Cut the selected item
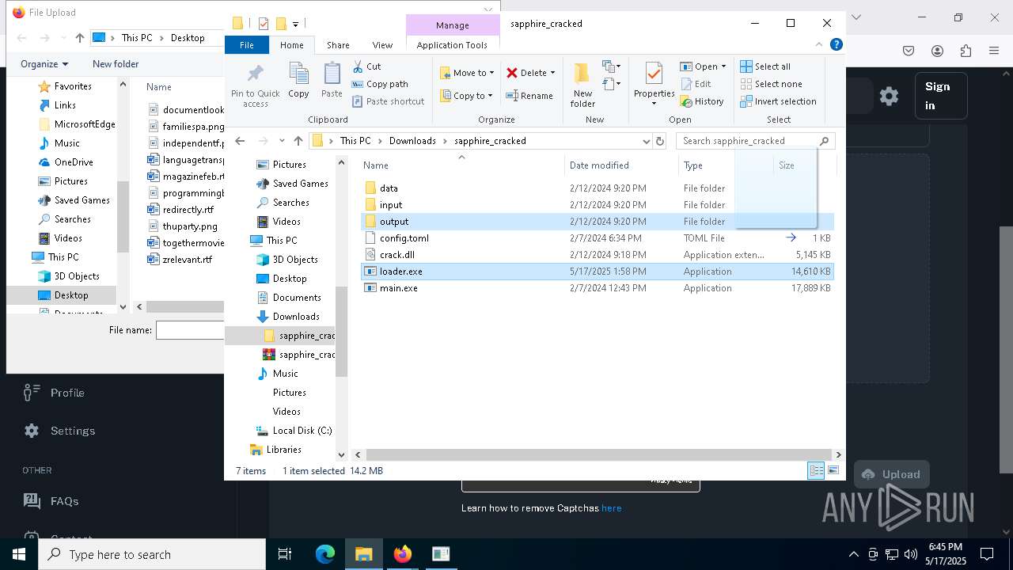The width and height of the screenshot is (1013, 570). click(366, 66)
